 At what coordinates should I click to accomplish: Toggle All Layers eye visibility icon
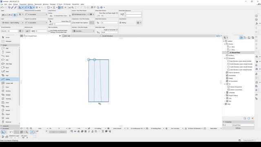(23, 138)
